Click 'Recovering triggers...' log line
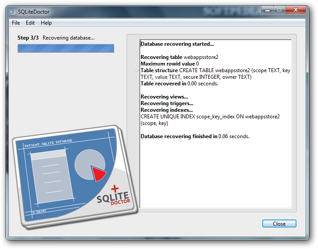Viewport: 318px width, 249px height. tap(167, 103)
